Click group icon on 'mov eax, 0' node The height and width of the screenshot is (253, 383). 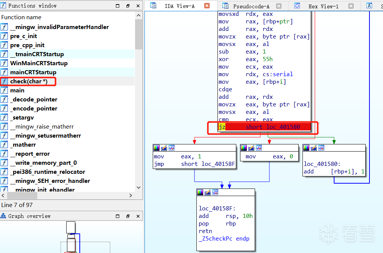click(x=259, y=148)
